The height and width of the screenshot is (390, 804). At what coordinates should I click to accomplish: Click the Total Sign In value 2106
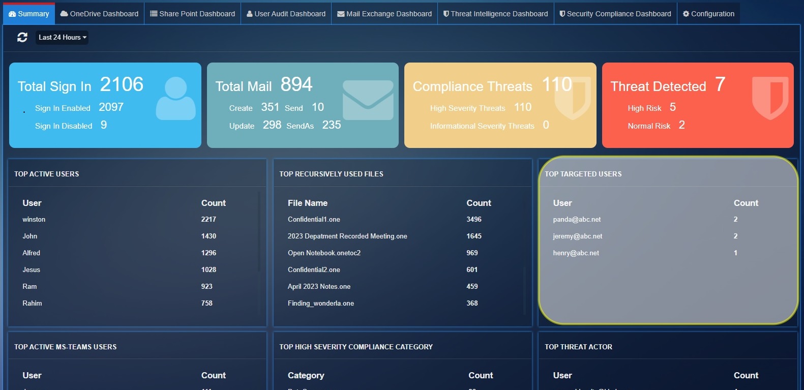122,84
